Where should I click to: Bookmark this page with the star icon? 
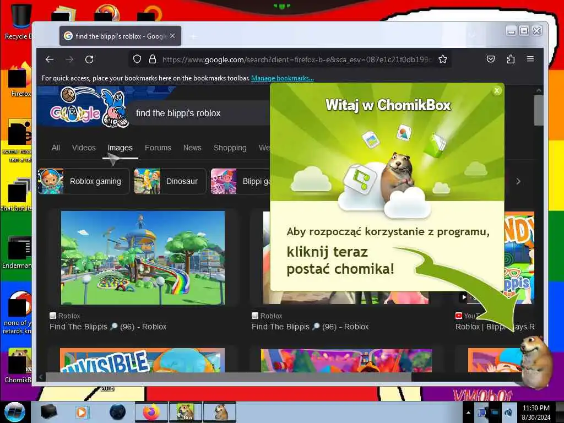[x=443, y=59]
